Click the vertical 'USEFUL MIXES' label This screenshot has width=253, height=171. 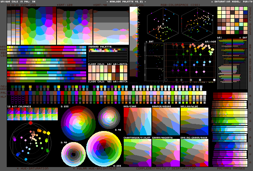tap(250, 21)
